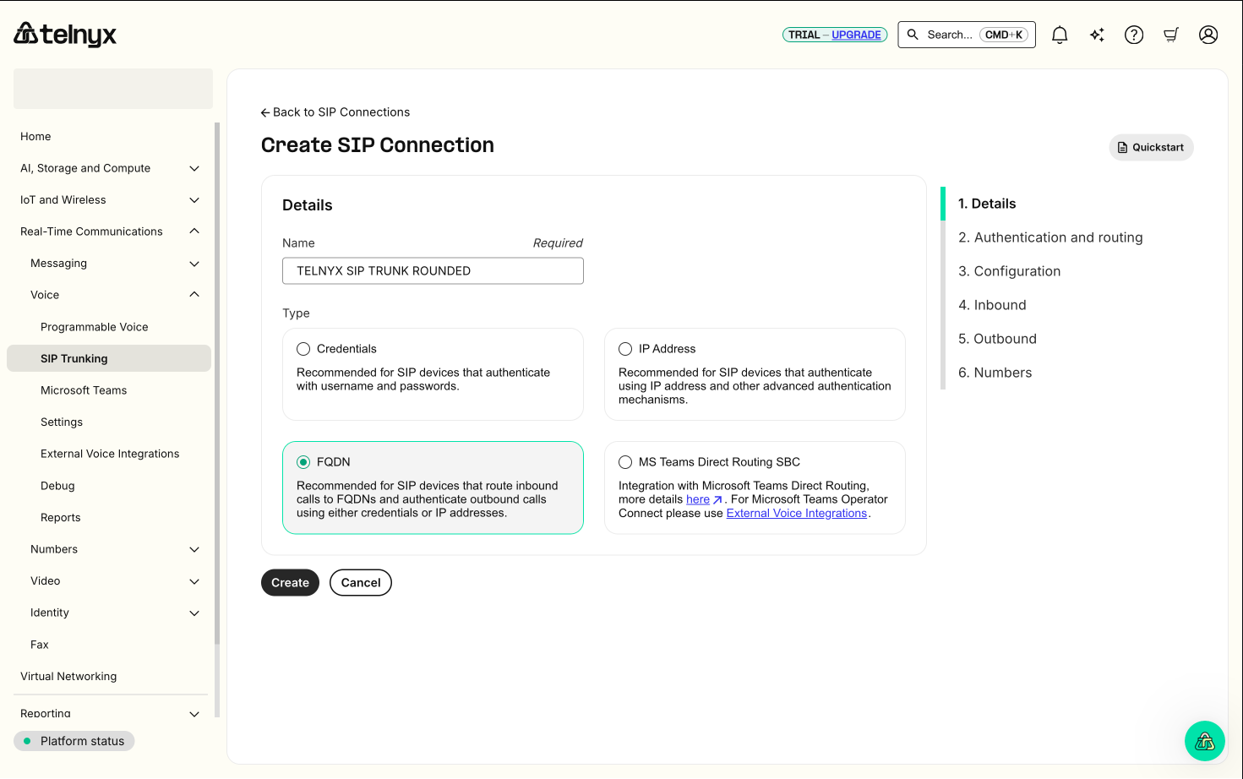Open the Debug page
1243x779 pixels.
tap(57, 486)
